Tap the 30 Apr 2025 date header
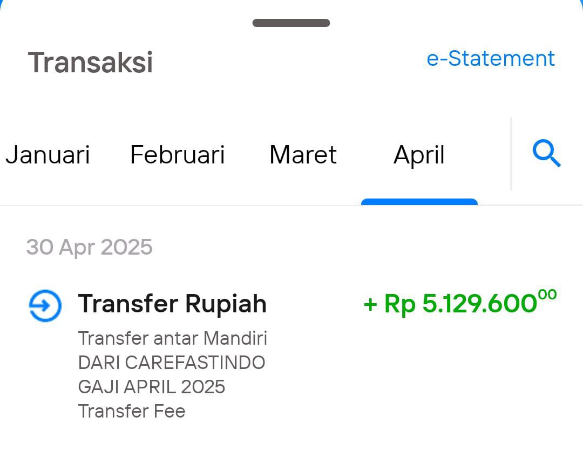Viewport: 583px width, 458px height. tap(89, 247)
